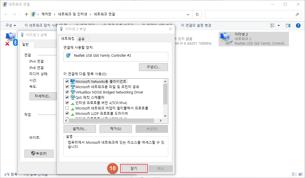Click the 설치(N)... button
Screen dimensions: 305x178
pos(80,129)
